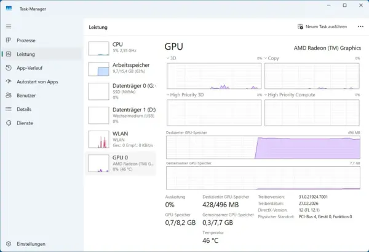Click the CPU mini graph thumbnail
Viewport: 369px width, 252px height.
(x=98, y=48)
